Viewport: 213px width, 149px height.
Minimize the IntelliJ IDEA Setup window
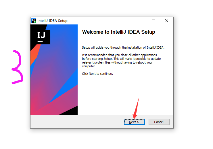pos(141,21)
